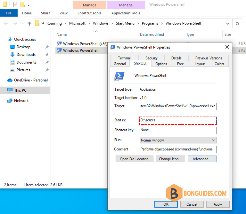Screen dimensions: 246x214
Task: Click the Windows PowerShell shortcut file icon
Action: 59,50
